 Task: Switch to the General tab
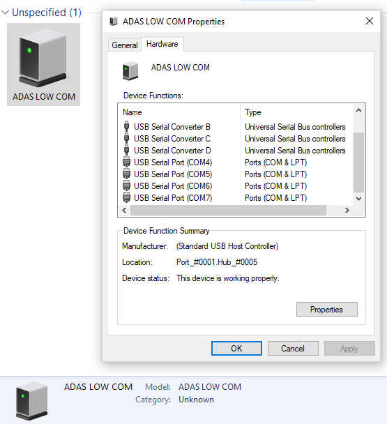(x=125, y=45)
